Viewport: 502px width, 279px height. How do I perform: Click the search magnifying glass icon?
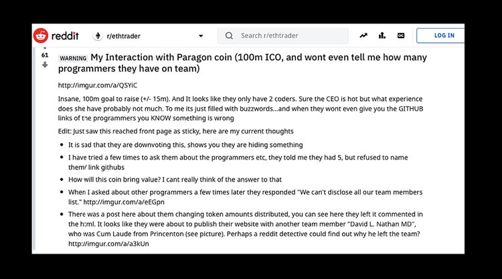click(229, 35)
